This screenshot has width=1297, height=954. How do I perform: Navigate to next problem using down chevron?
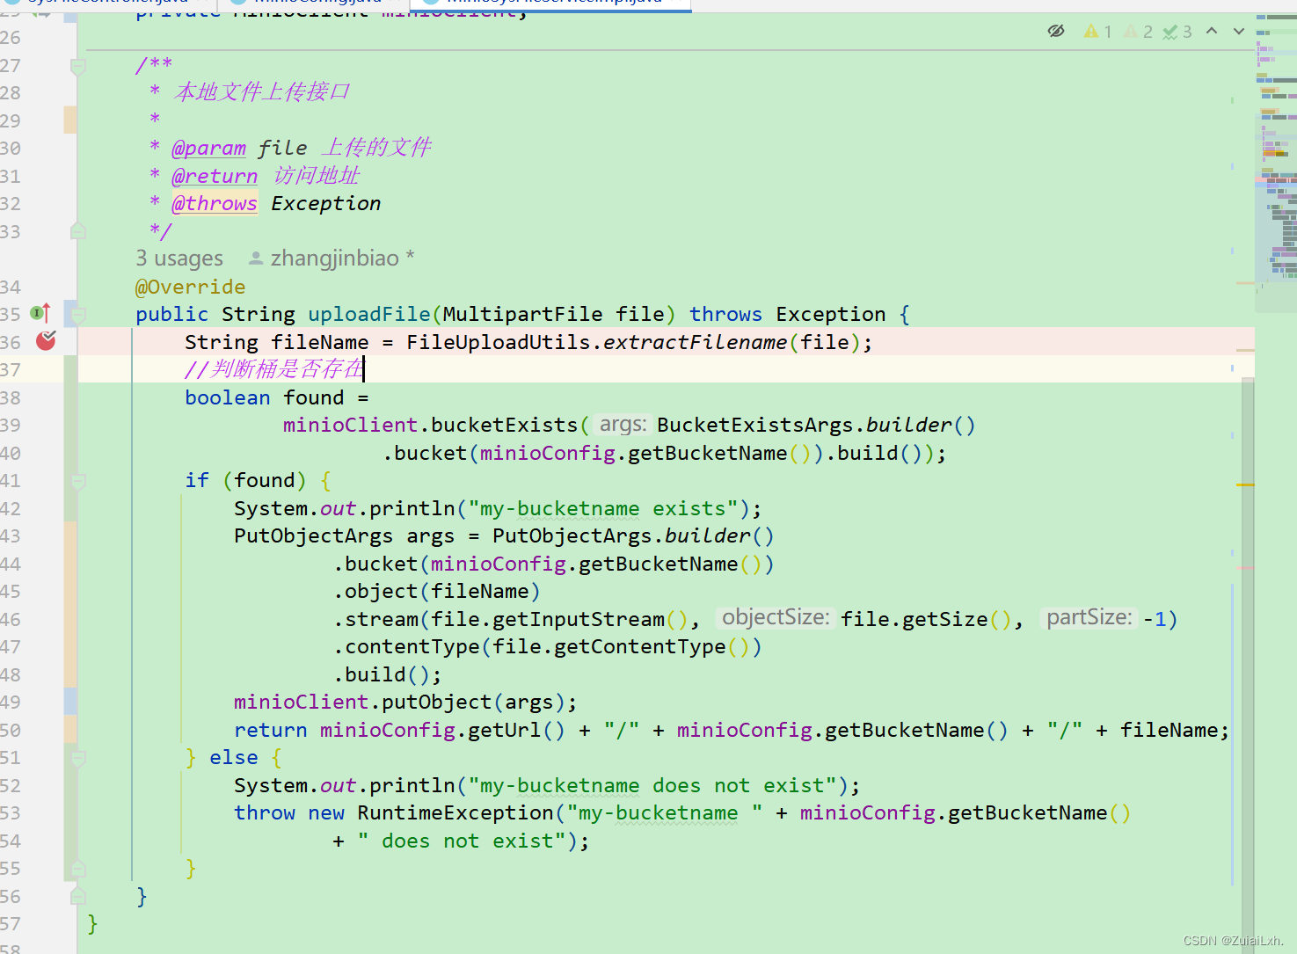click(x=1238, y=30)
